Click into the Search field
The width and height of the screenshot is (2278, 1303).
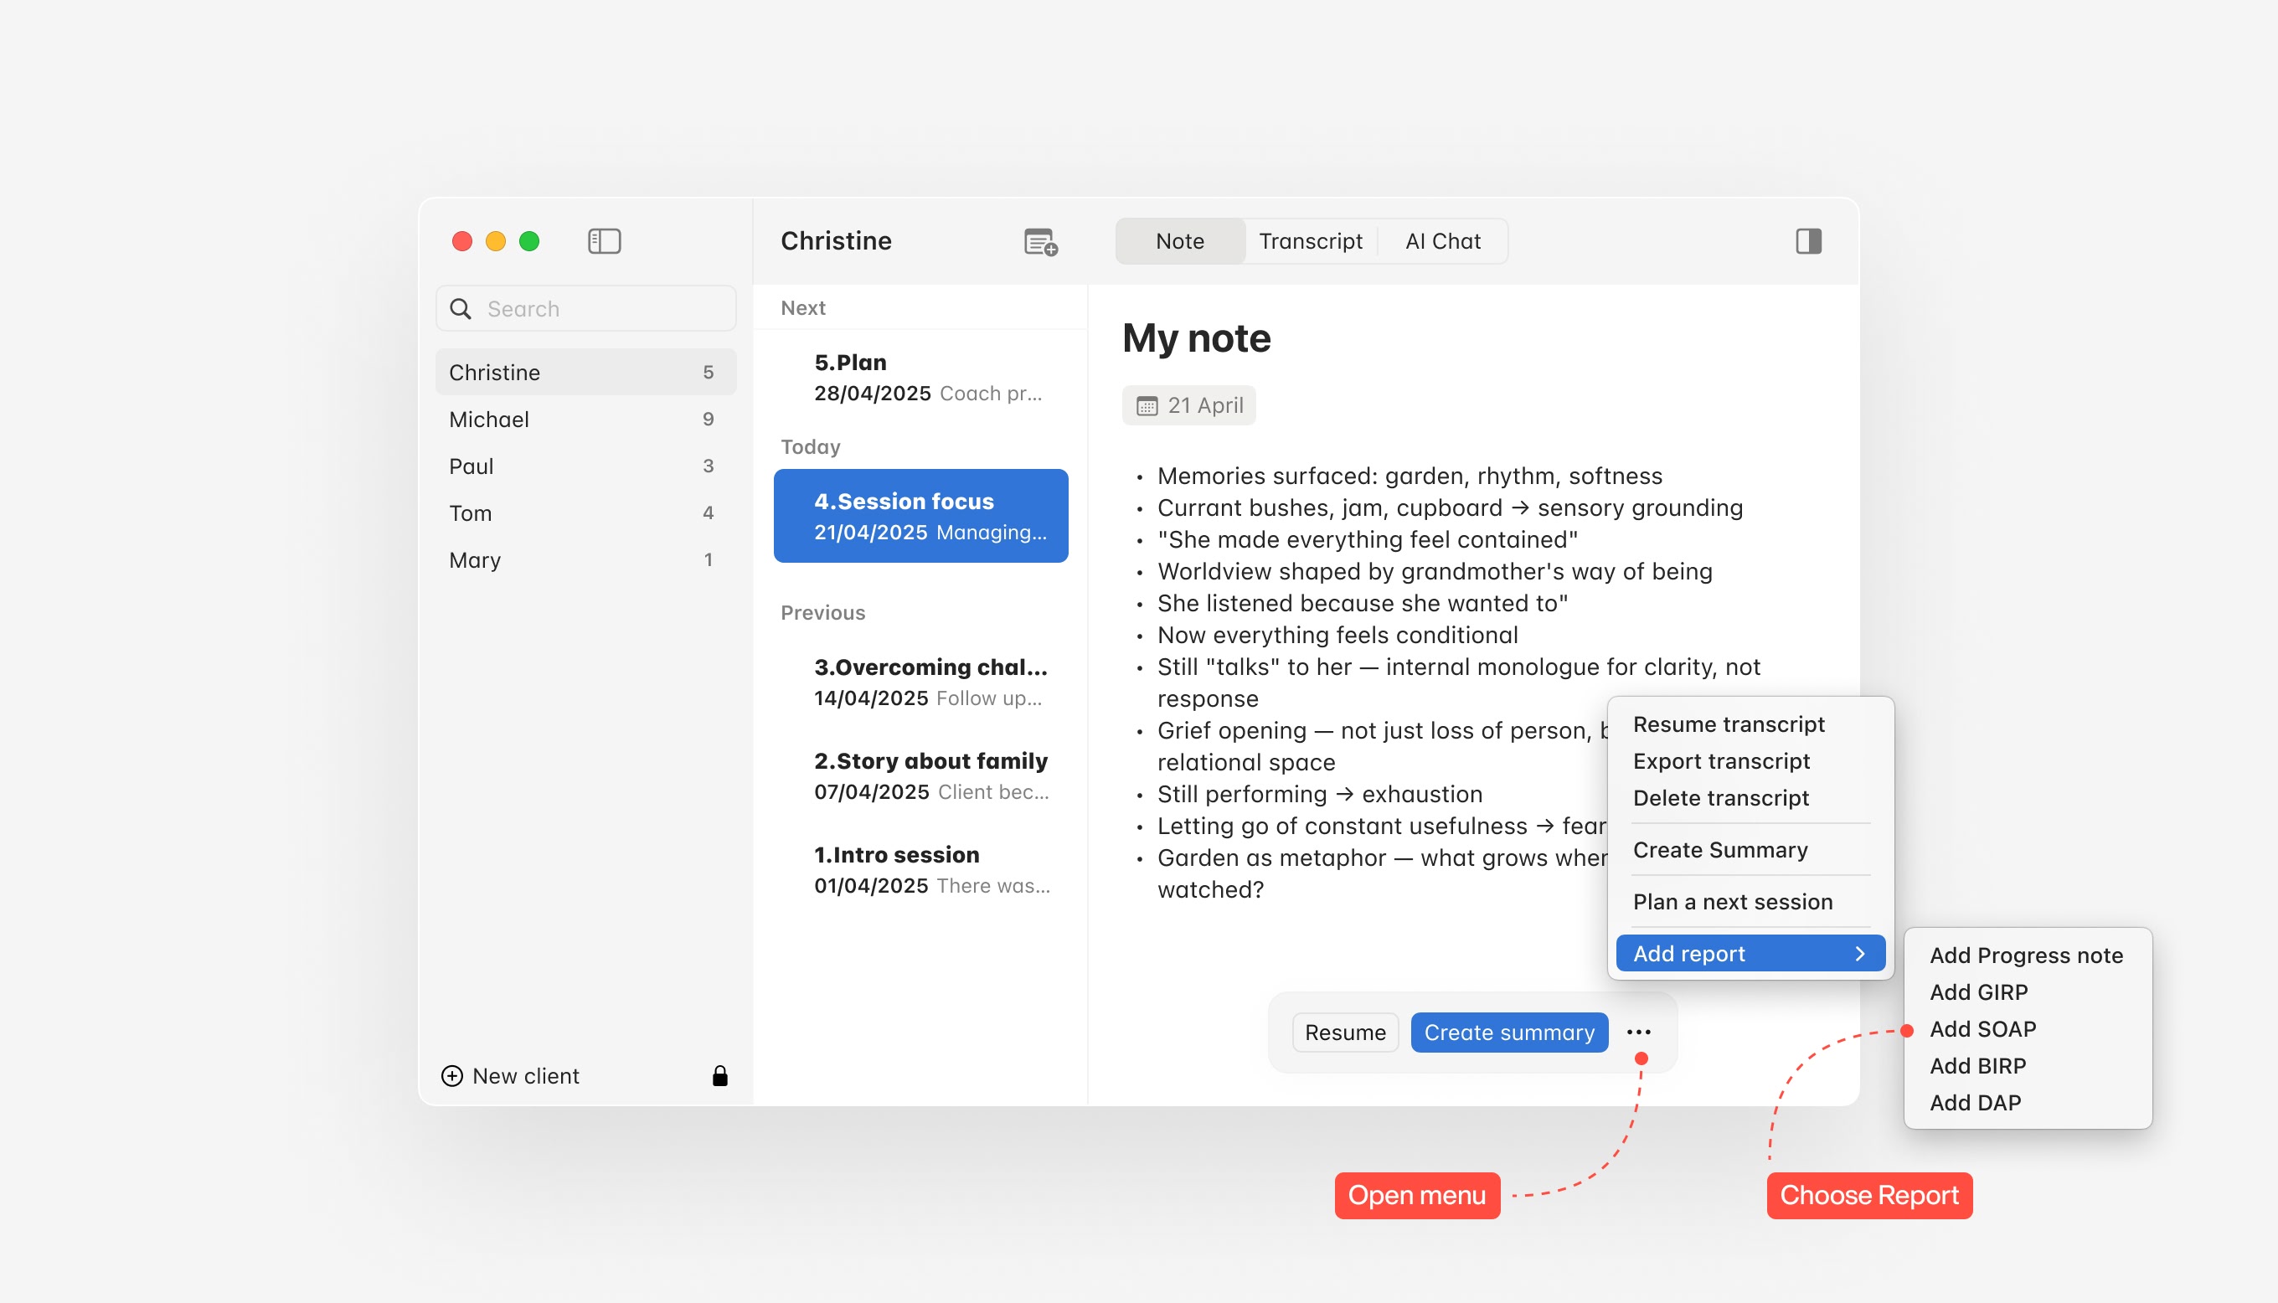tap(600, 309)
